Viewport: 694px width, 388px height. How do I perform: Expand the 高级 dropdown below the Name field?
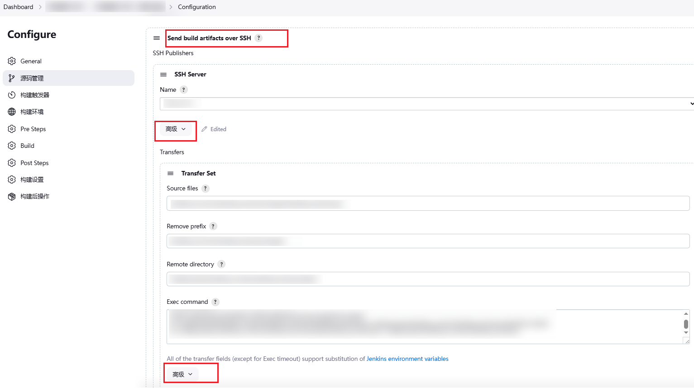pos(175,129)
